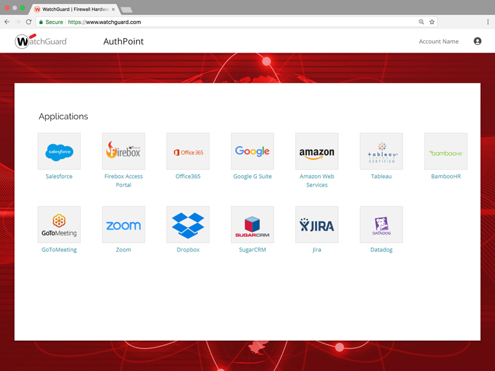Viewport: 495px width, 371px height.
Task: Launch the Firebox Access Portal icon
Action: pyautogui.click(x=123, y=151)
